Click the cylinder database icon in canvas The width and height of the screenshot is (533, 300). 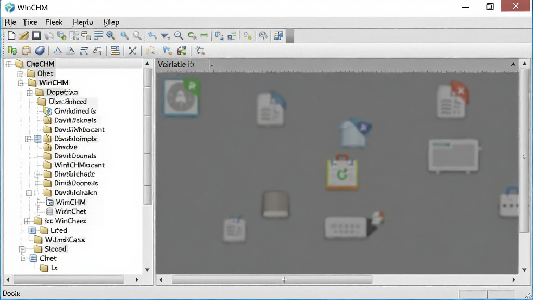point(276,204)
